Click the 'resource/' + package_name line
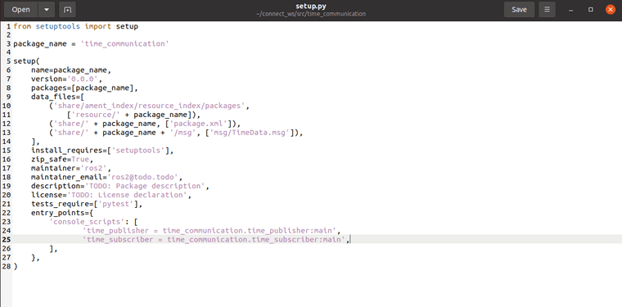Screen dimensions: 622x307 click(x=133, y=115)
